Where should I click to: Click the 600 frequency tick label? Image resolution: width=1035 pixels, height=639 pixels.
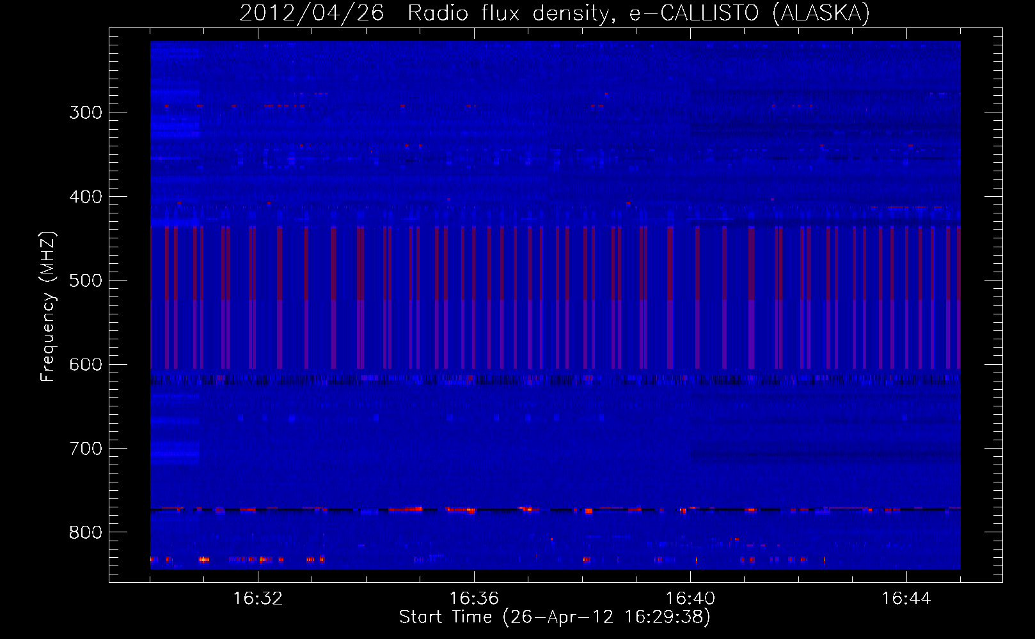coord(86,365)
